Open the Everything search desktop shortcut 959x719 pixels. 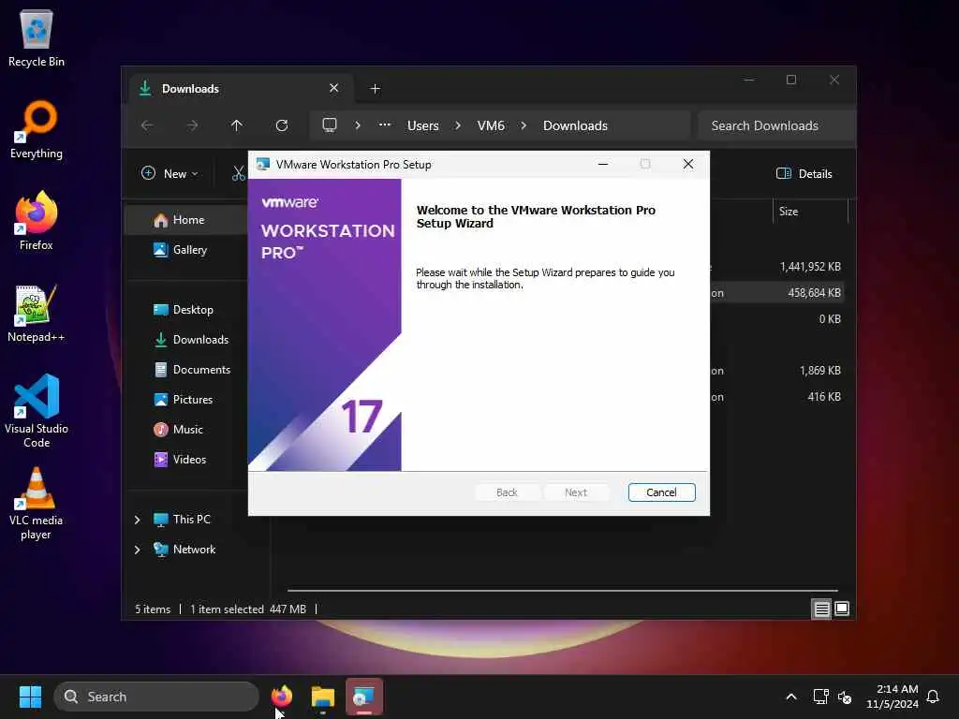37,130
